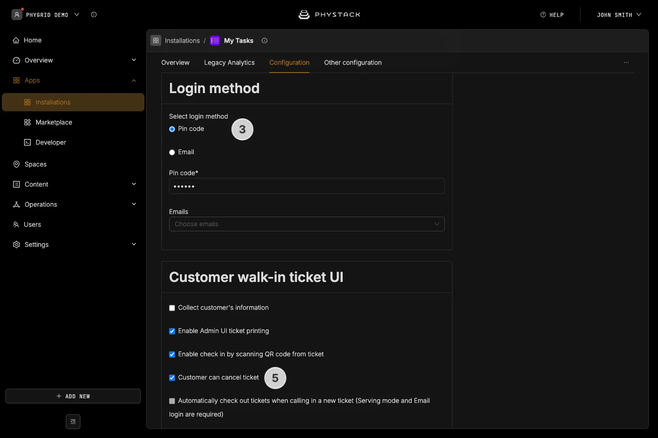658x438 pixels.
Task: Click the Home house icon
Action: [x=16, y=40]
